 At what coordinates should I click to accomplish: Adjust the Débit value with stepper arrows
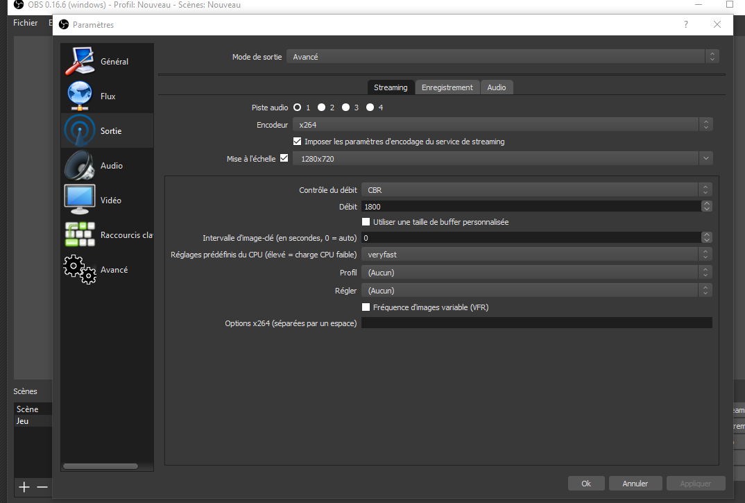point(707,206)
